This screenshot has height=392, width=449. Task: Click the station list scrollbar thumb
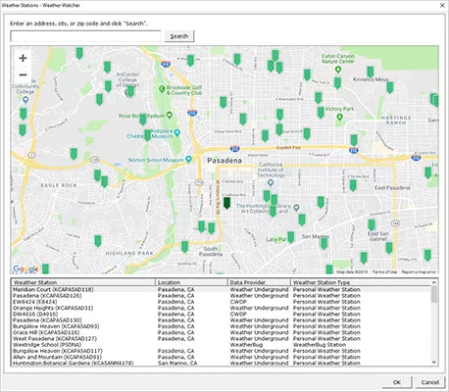point(434,294)
